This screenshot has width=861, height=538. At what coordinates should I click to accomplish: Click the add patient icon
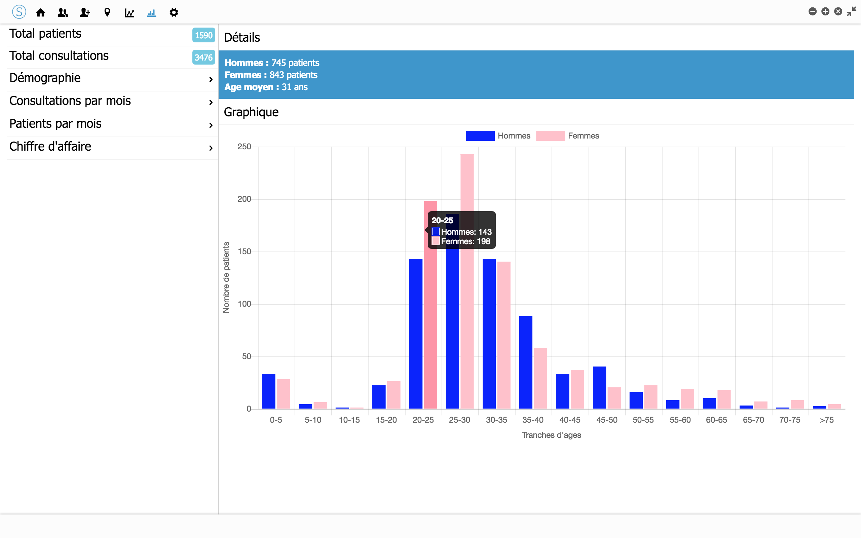[x=85, y=13]
